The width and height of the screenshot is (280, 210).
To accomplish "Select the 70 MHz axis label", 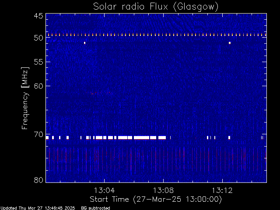I will 38,134.
